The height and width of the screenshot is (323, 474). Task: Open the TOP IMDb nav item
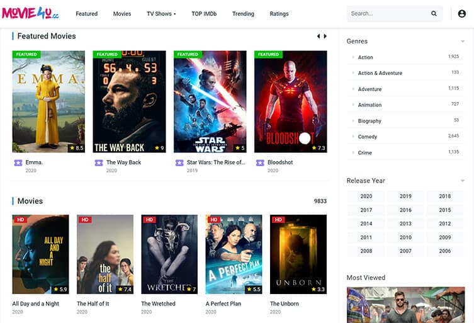click(x=204, y=14)
